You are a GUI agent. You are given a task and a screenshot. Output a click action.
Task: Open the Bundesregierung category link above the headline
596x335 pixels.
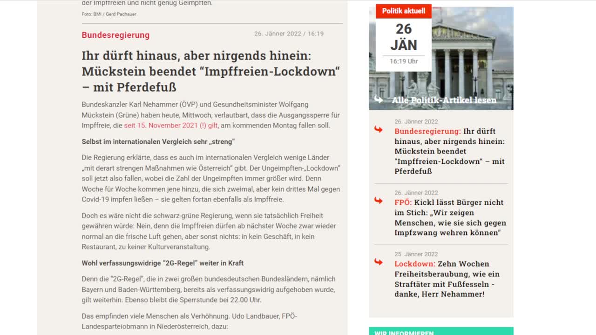click(x=115, y=35)
